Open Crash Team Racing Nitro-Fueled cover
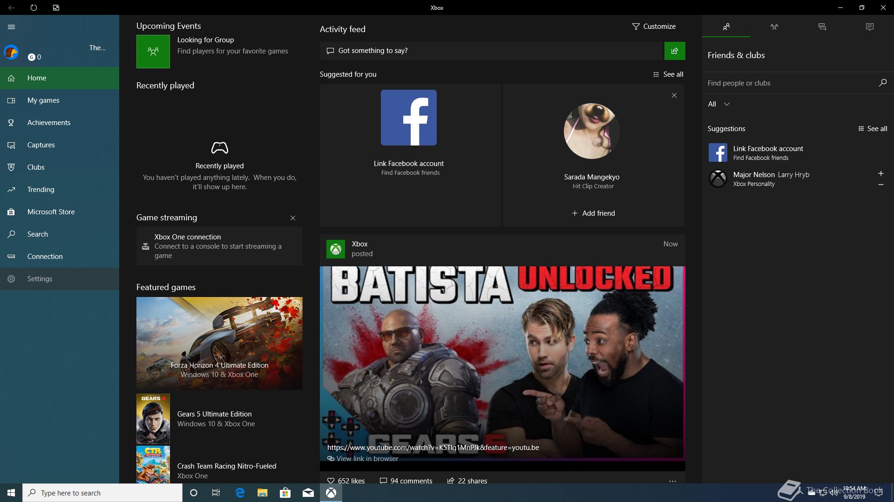This screenshot has height=502, width=894. (153, 465)
